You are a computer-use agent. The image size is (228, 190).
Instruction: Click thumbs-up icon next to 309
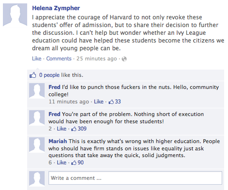[74, 129]
